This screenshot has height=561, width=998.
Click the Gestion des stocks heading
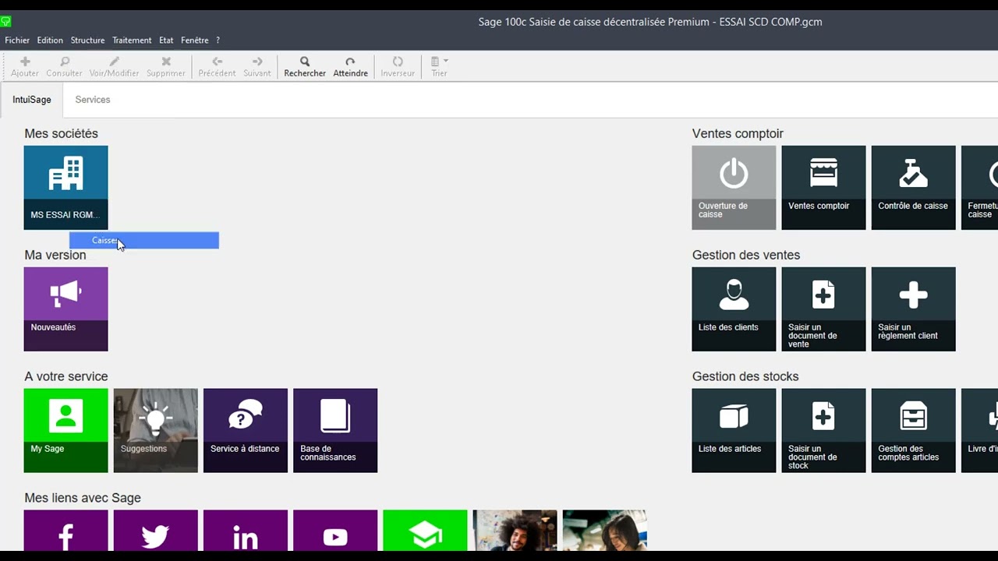[745, 376]
